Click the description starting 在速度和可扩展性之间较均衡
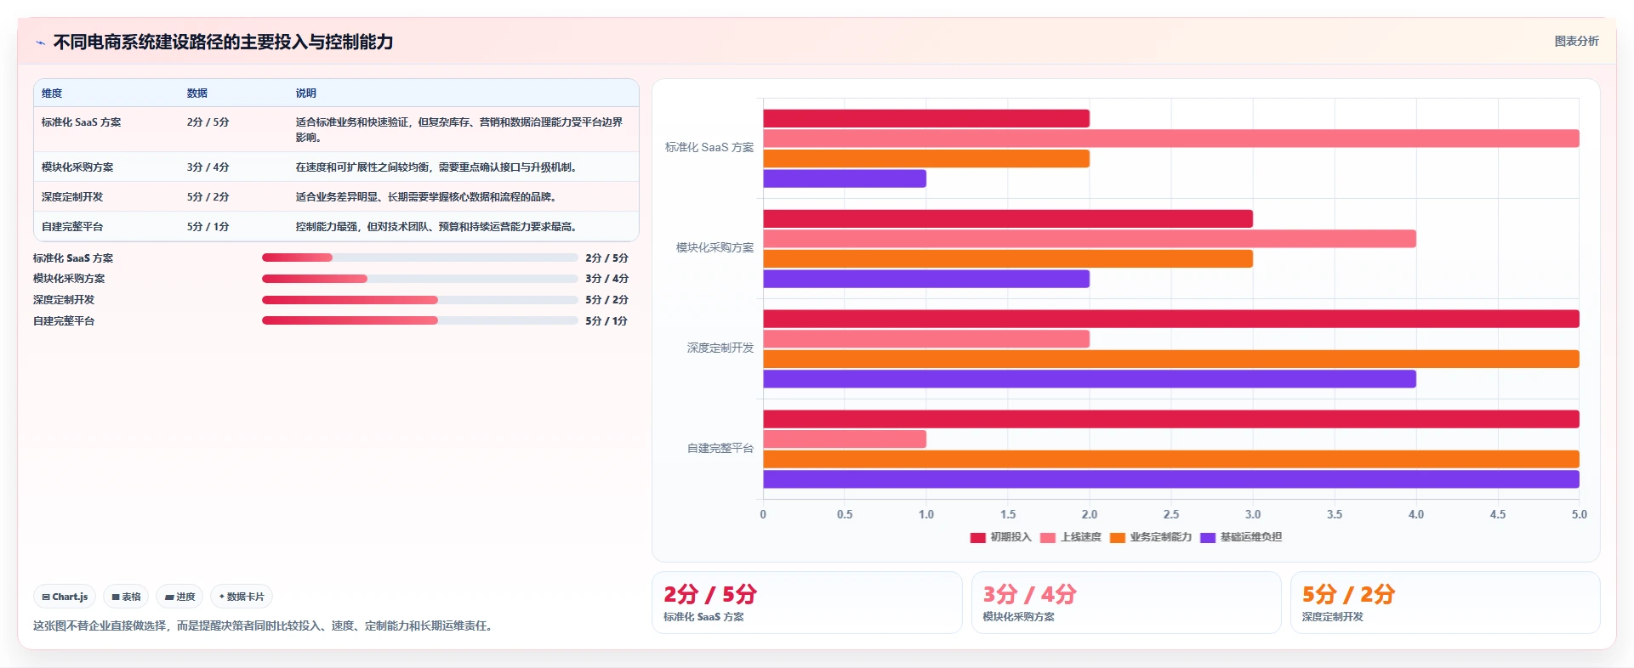The width and height of the screenshot is (1634, 668). 438,167
